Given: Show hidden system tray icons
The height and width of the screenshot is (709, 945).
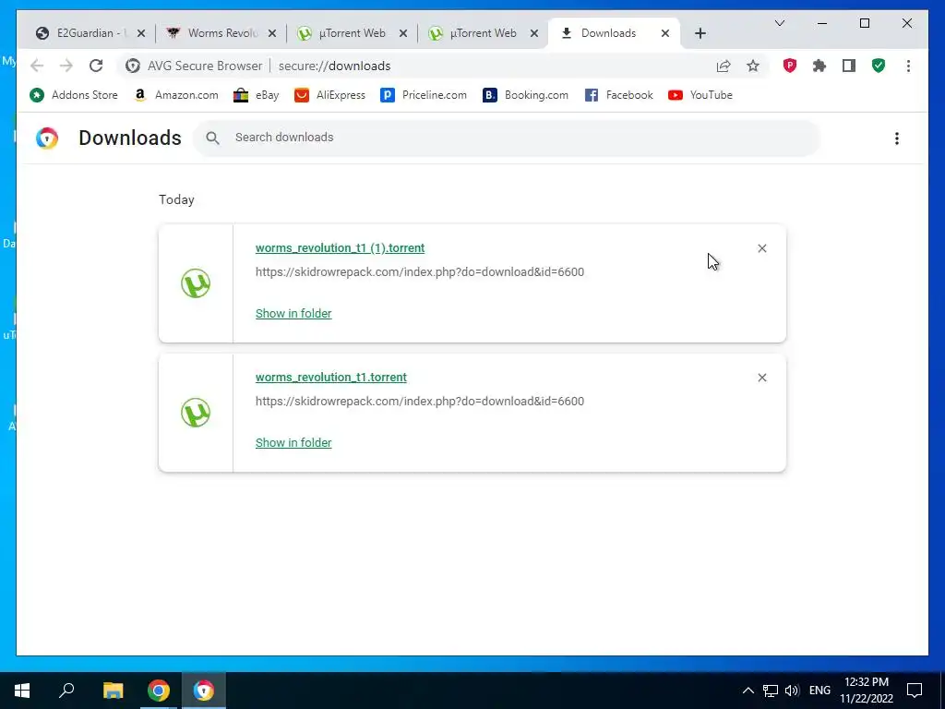Looking at the screenshot, I should click(748, 691).
